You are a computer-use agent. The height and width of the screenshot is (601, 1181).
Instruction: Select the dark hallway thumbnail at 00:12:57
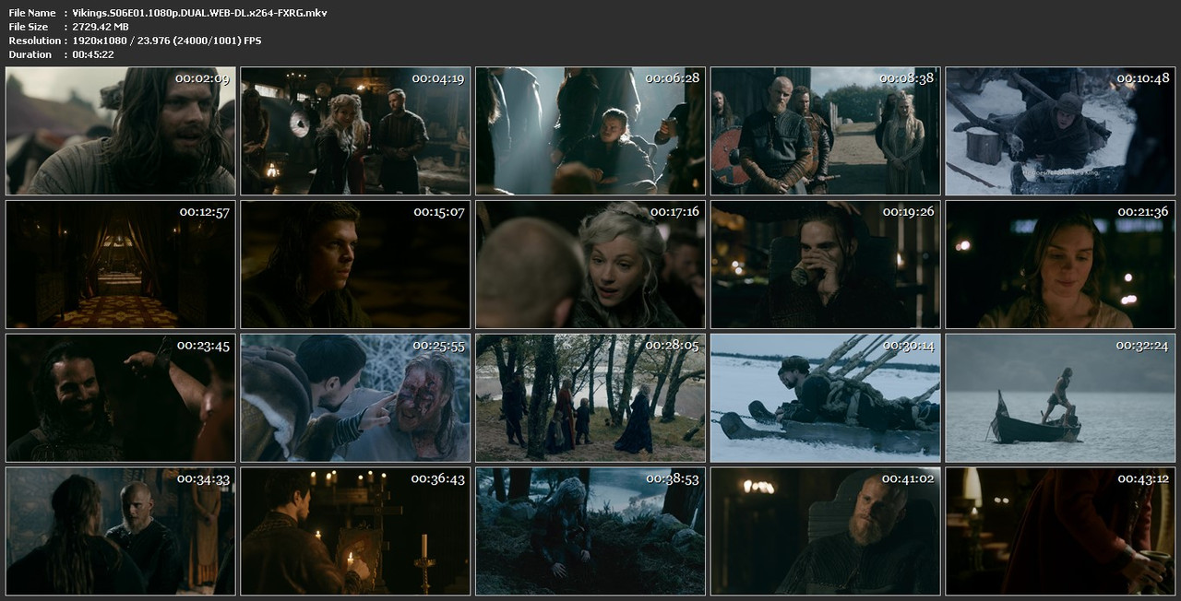[x=121, y=265]
